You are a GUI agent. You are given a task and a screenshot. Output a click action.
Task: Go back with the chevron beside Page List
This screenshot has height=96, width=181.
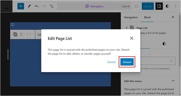(127, 28)
